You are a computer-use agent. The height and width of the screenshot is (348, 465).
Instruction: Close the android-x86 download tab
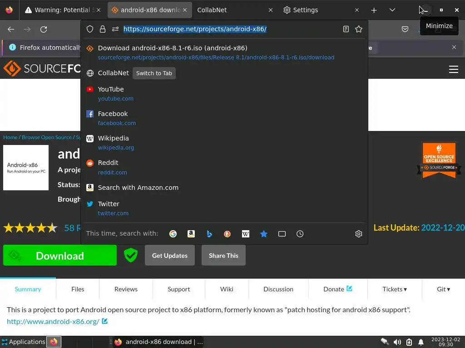(185, 10)
